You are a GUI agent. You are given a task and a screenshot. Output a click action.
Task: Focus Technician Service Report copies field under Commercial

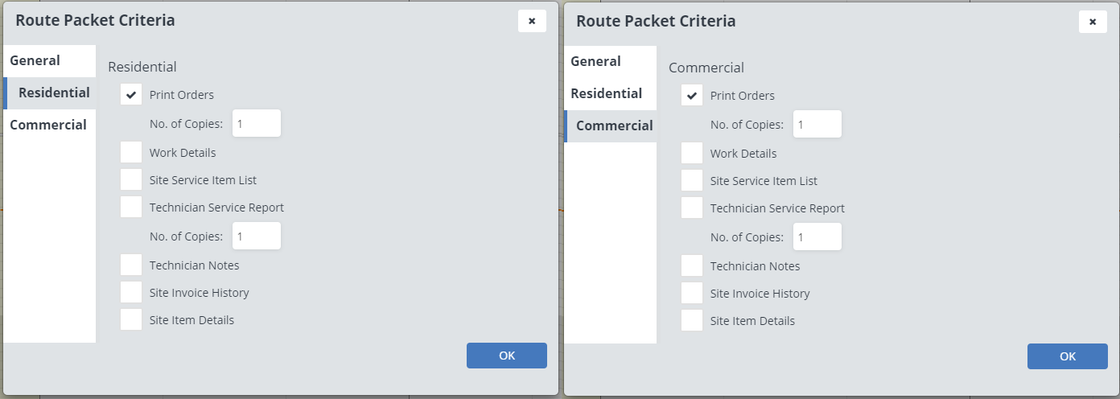817,237
